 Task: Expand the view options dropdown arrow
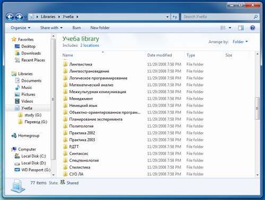point(230,28)
